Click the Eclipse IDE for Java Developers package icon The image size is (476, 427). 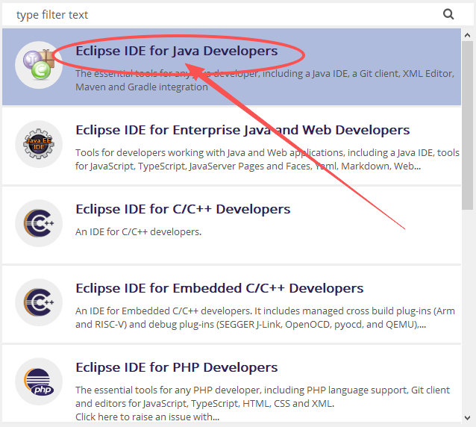click(39, 65)
